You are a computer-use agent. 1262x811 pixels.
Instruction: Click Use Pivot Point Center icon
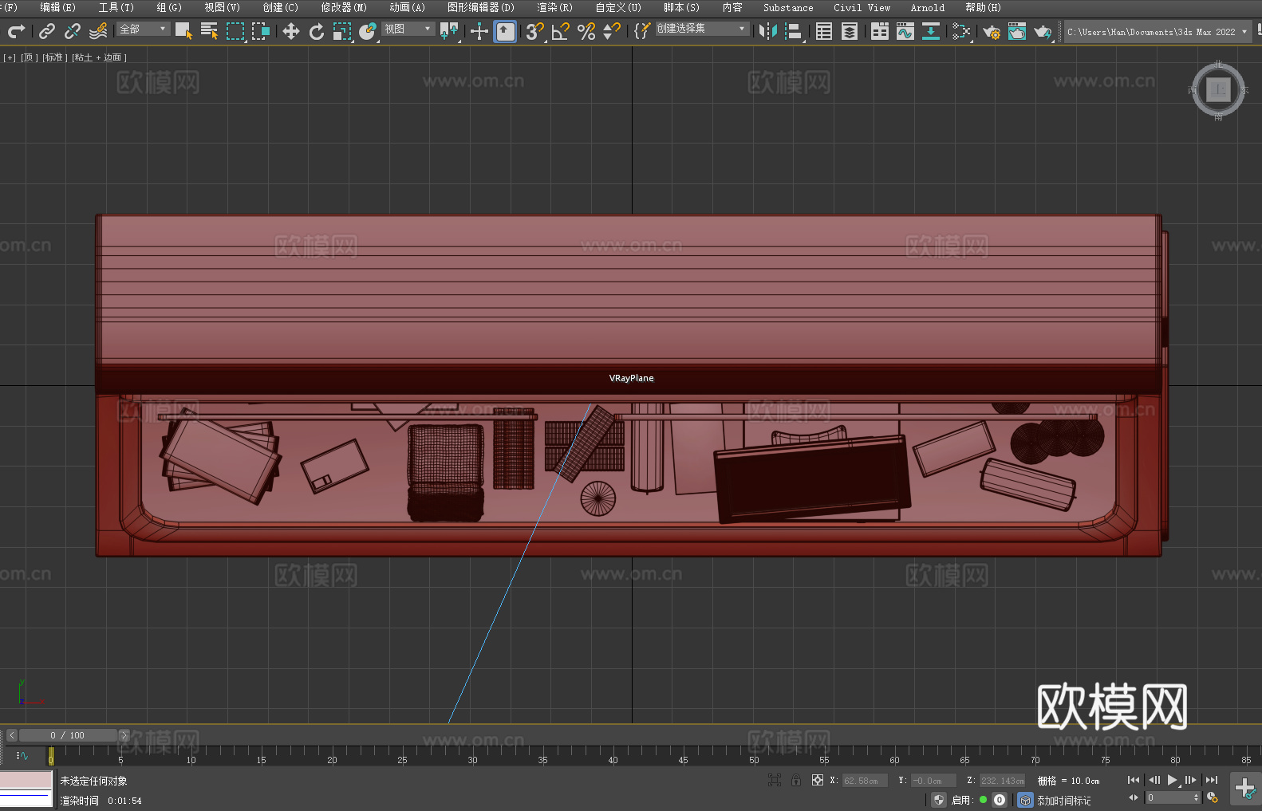(x=449, y=31)
